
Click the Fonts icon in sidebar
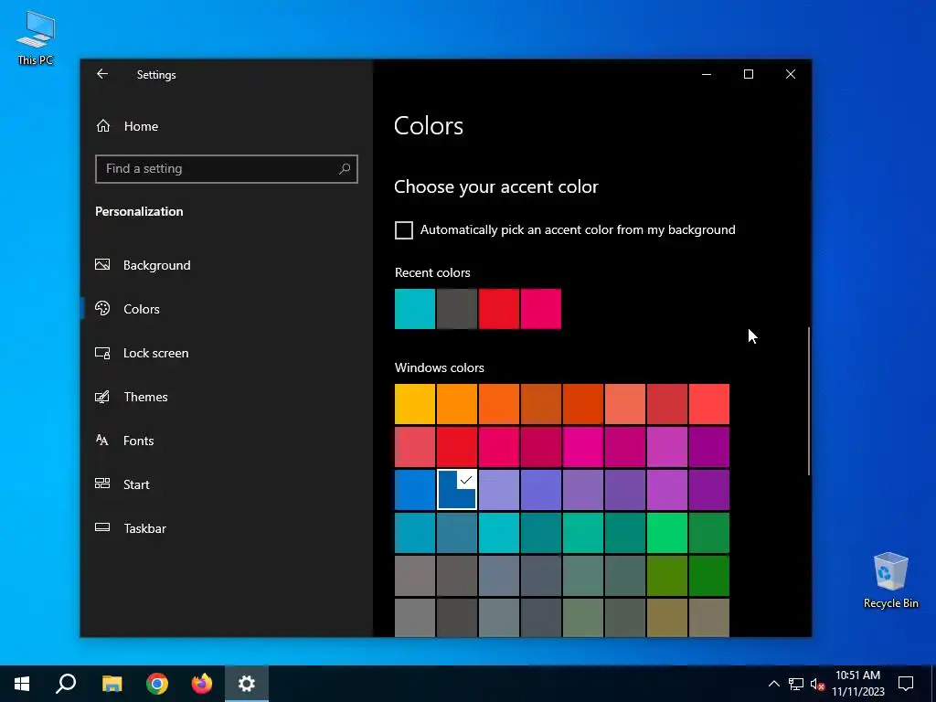coord(102,440)
